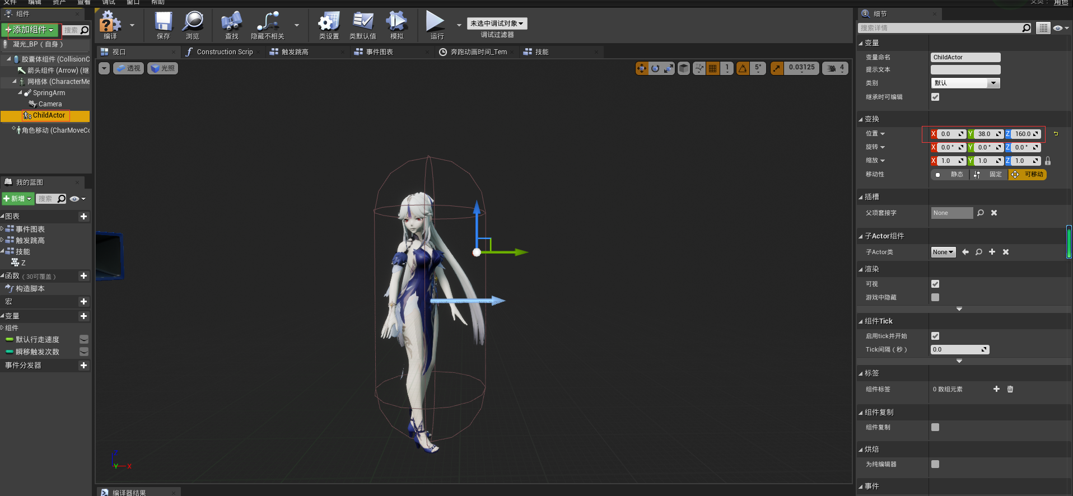Image resolution: width=1073 pixels, height=496 pixels.
Task: Create new Child Actor class with plus icon
Action: click(x=992, y=252)
